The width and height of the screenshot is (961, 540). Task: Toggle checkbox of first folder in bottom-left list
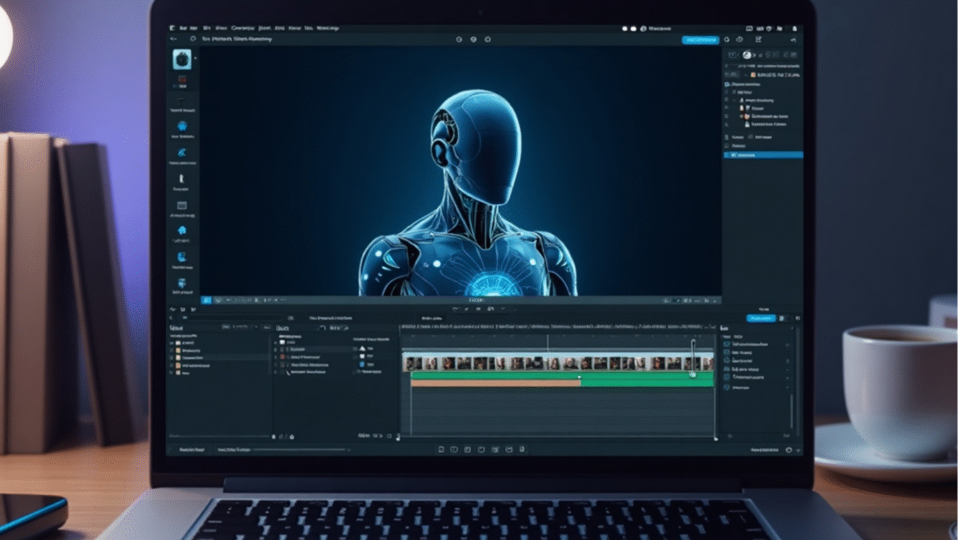(172, 343)
